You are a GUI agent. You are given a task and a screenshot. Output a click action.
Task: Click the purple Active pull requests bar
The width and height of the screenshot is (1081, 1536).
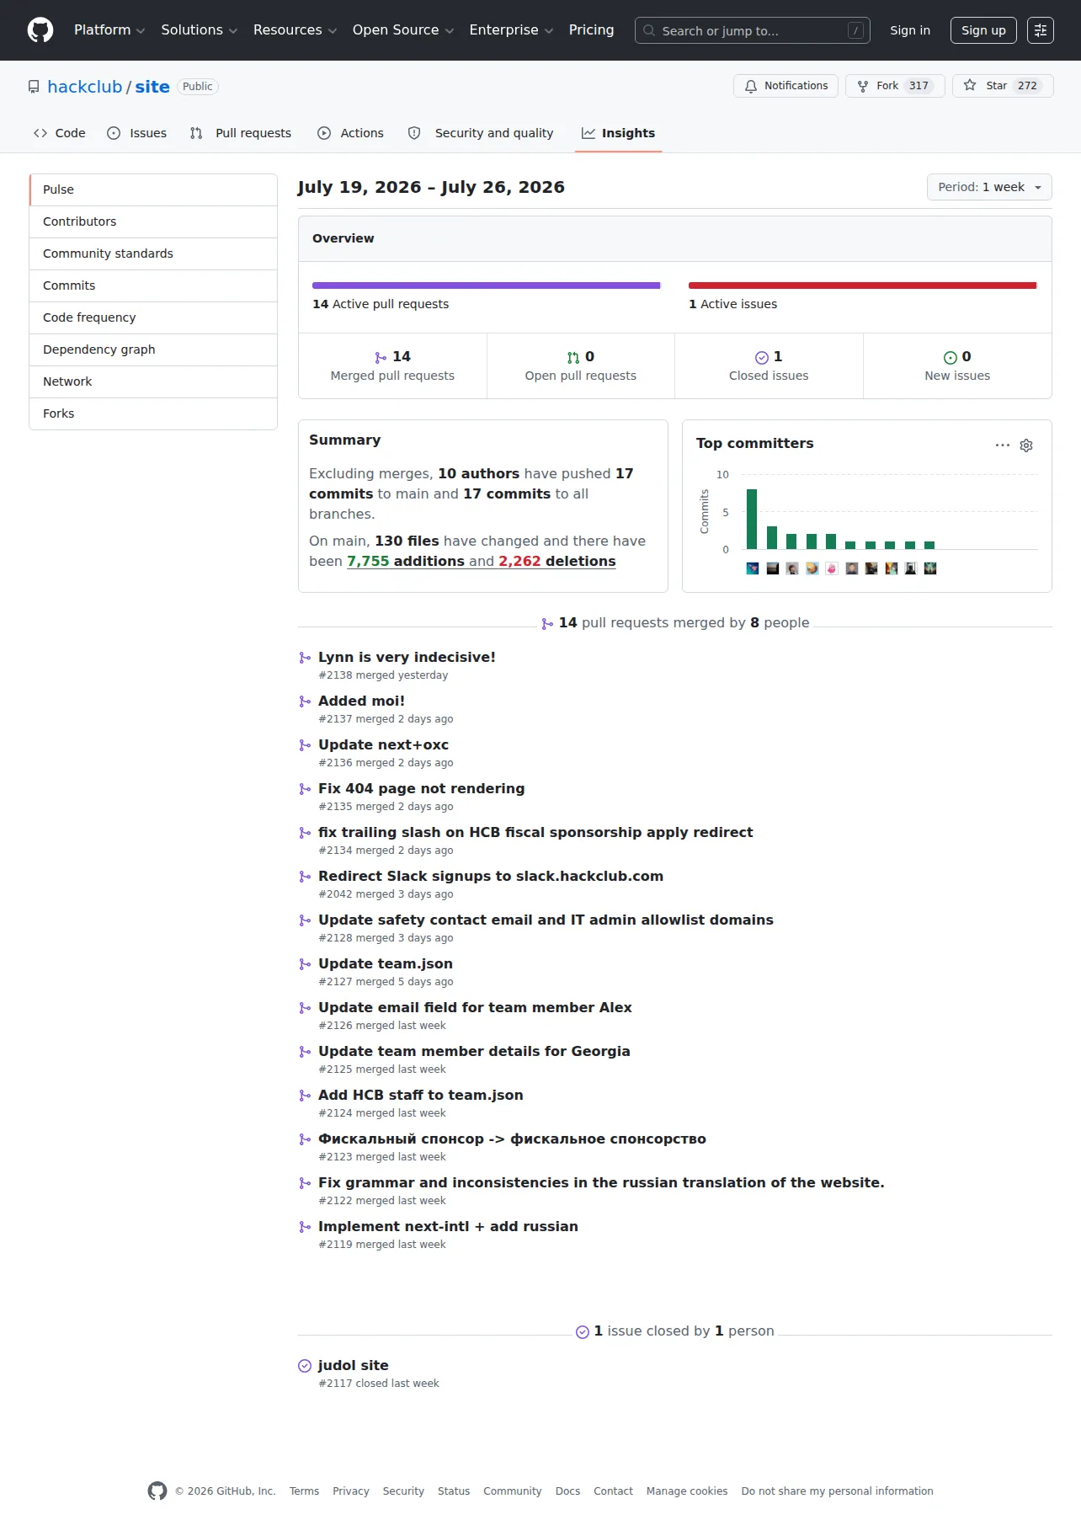click(x=487, y=285)
